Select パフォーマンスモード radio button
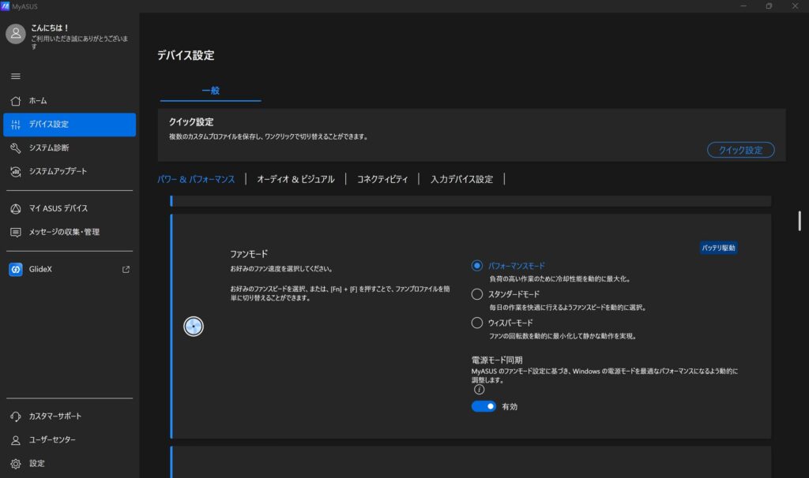This screenshot has height=478, width=809. click(477, 266)
